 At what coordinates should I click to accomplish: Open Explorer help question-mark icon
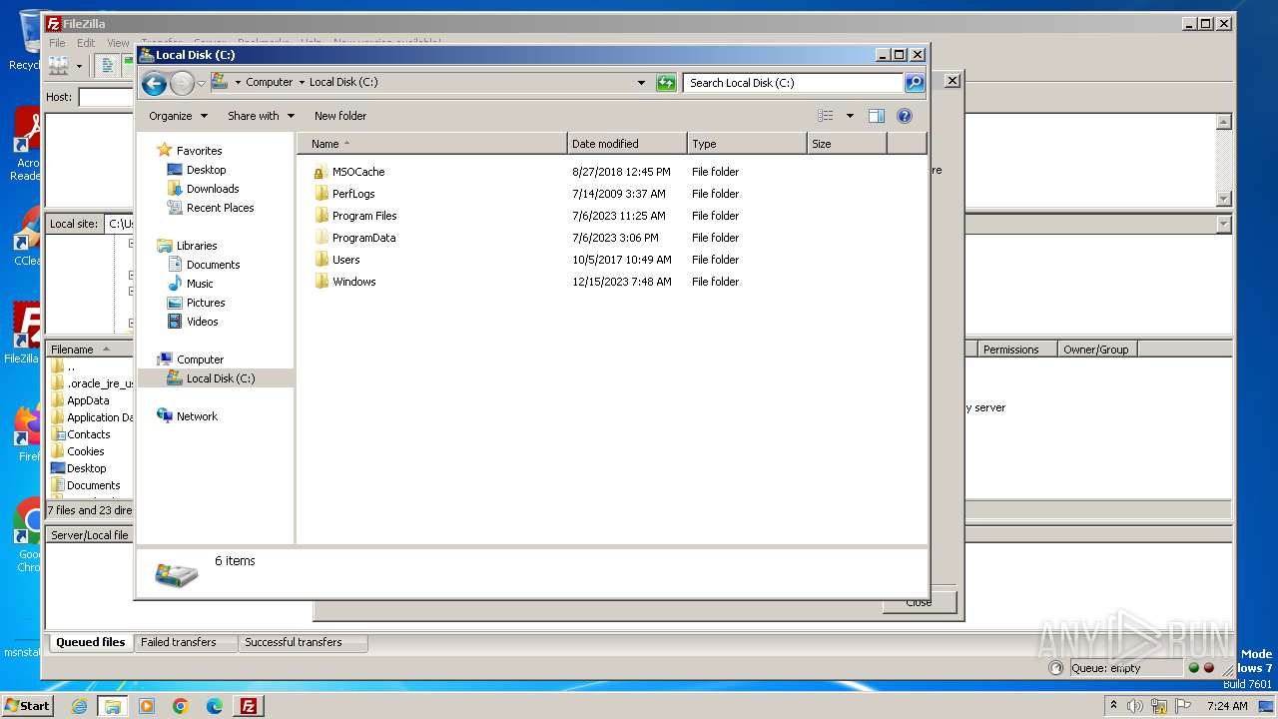coord(905,116)
